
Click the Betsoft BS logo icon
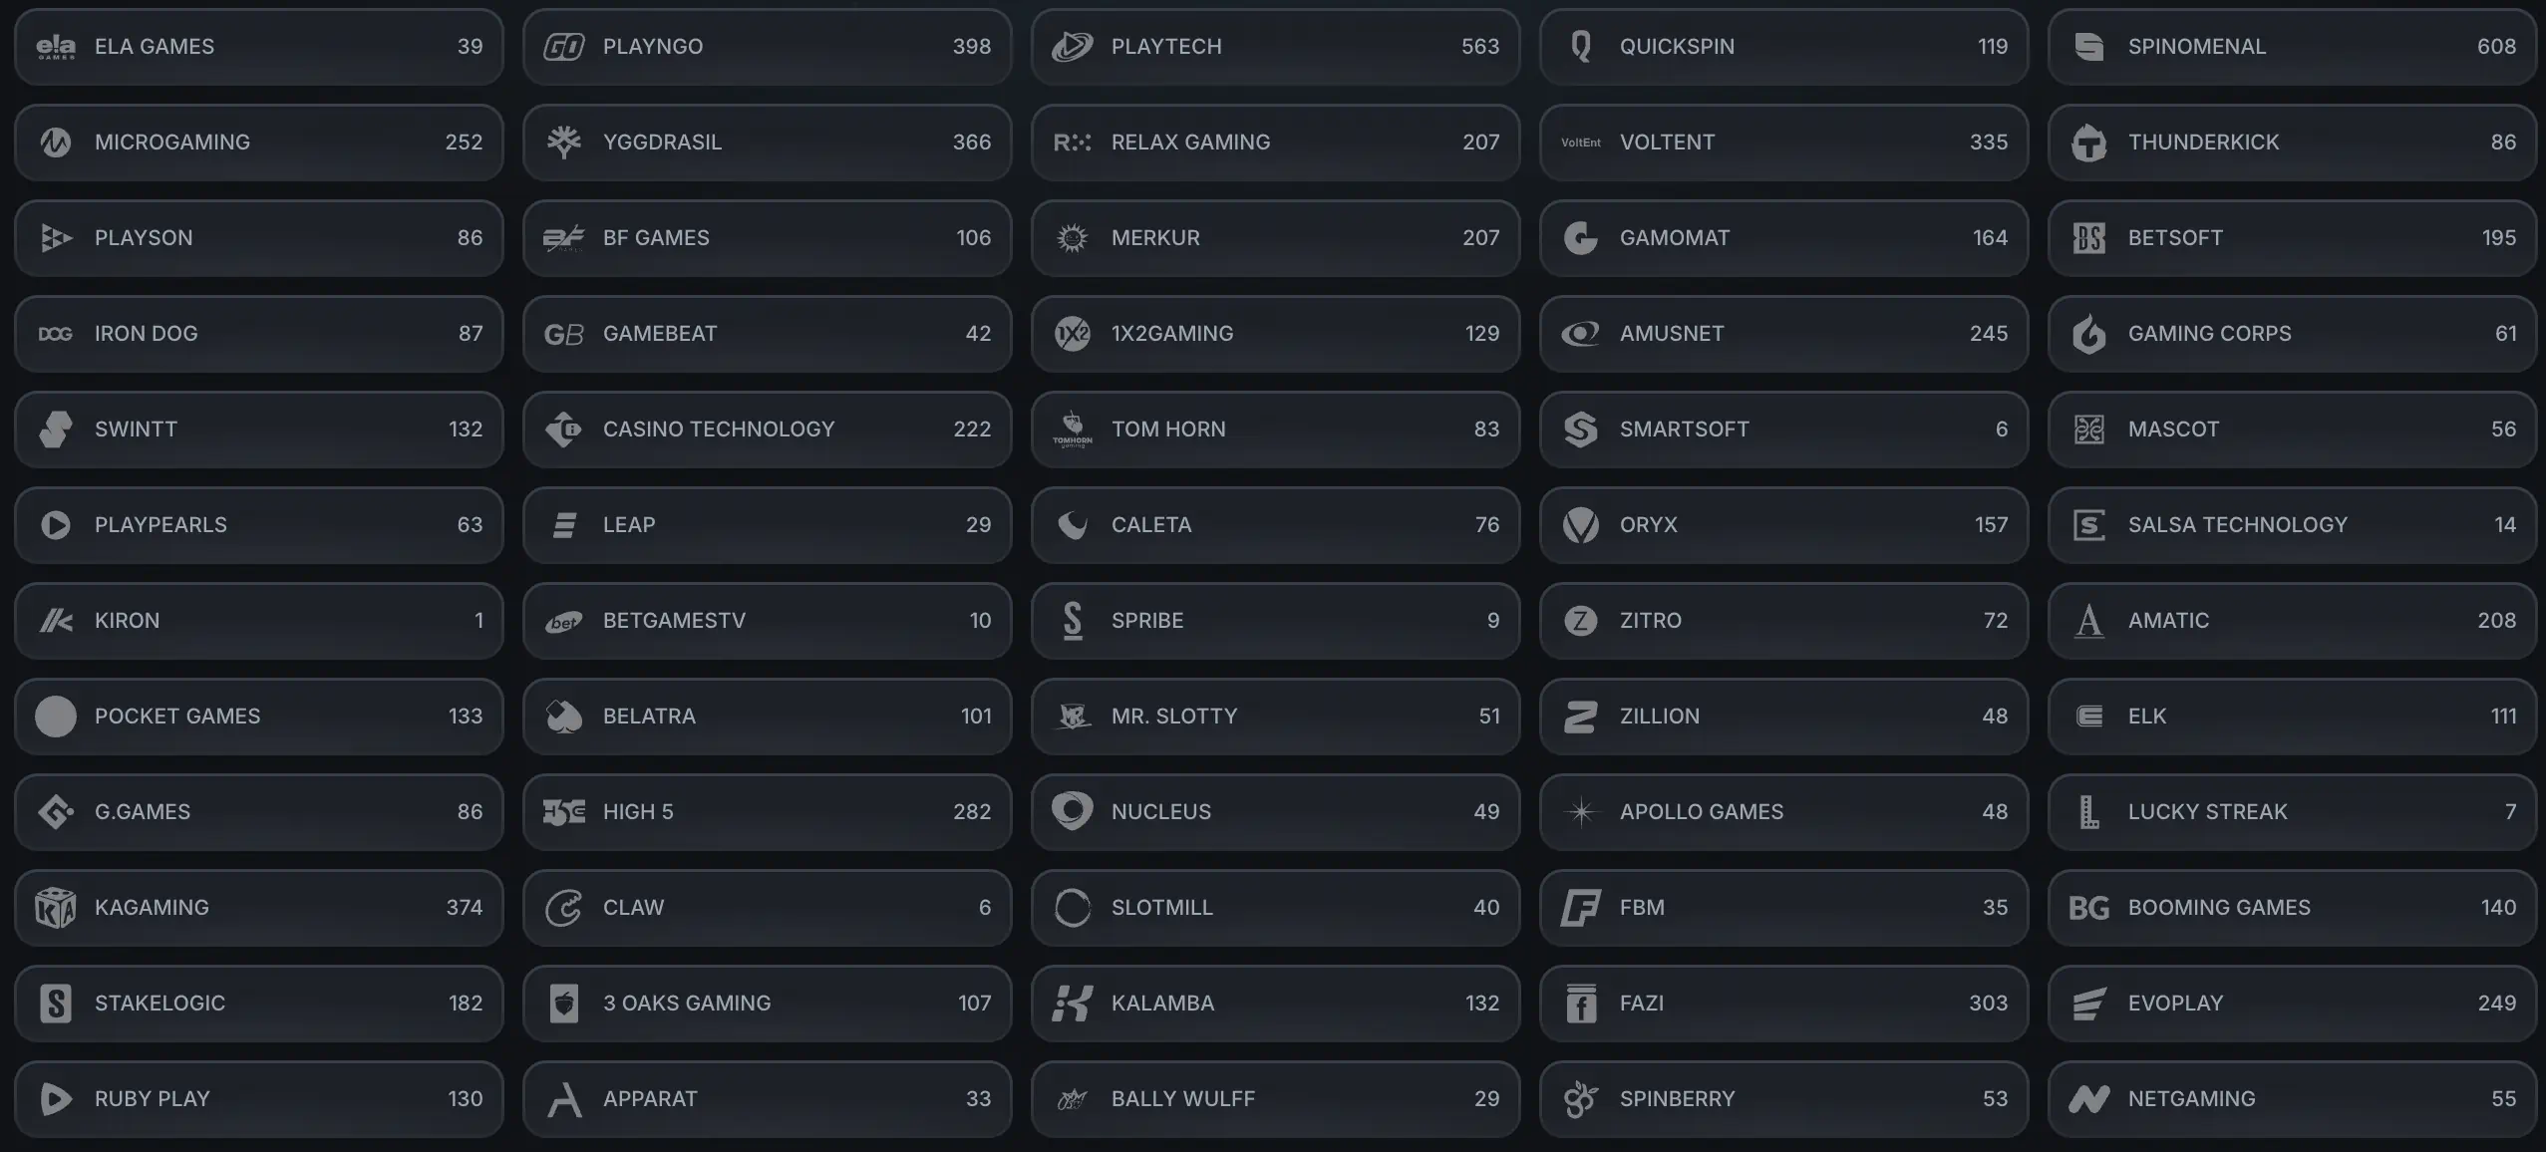[2088, 238]
